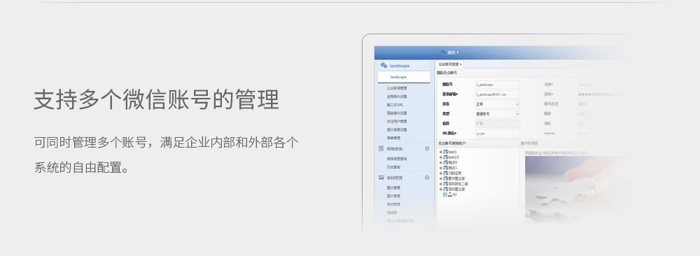
Task: Open the 类型 account type dropdown
Action: pyautogui.click(x=498, y=114)
